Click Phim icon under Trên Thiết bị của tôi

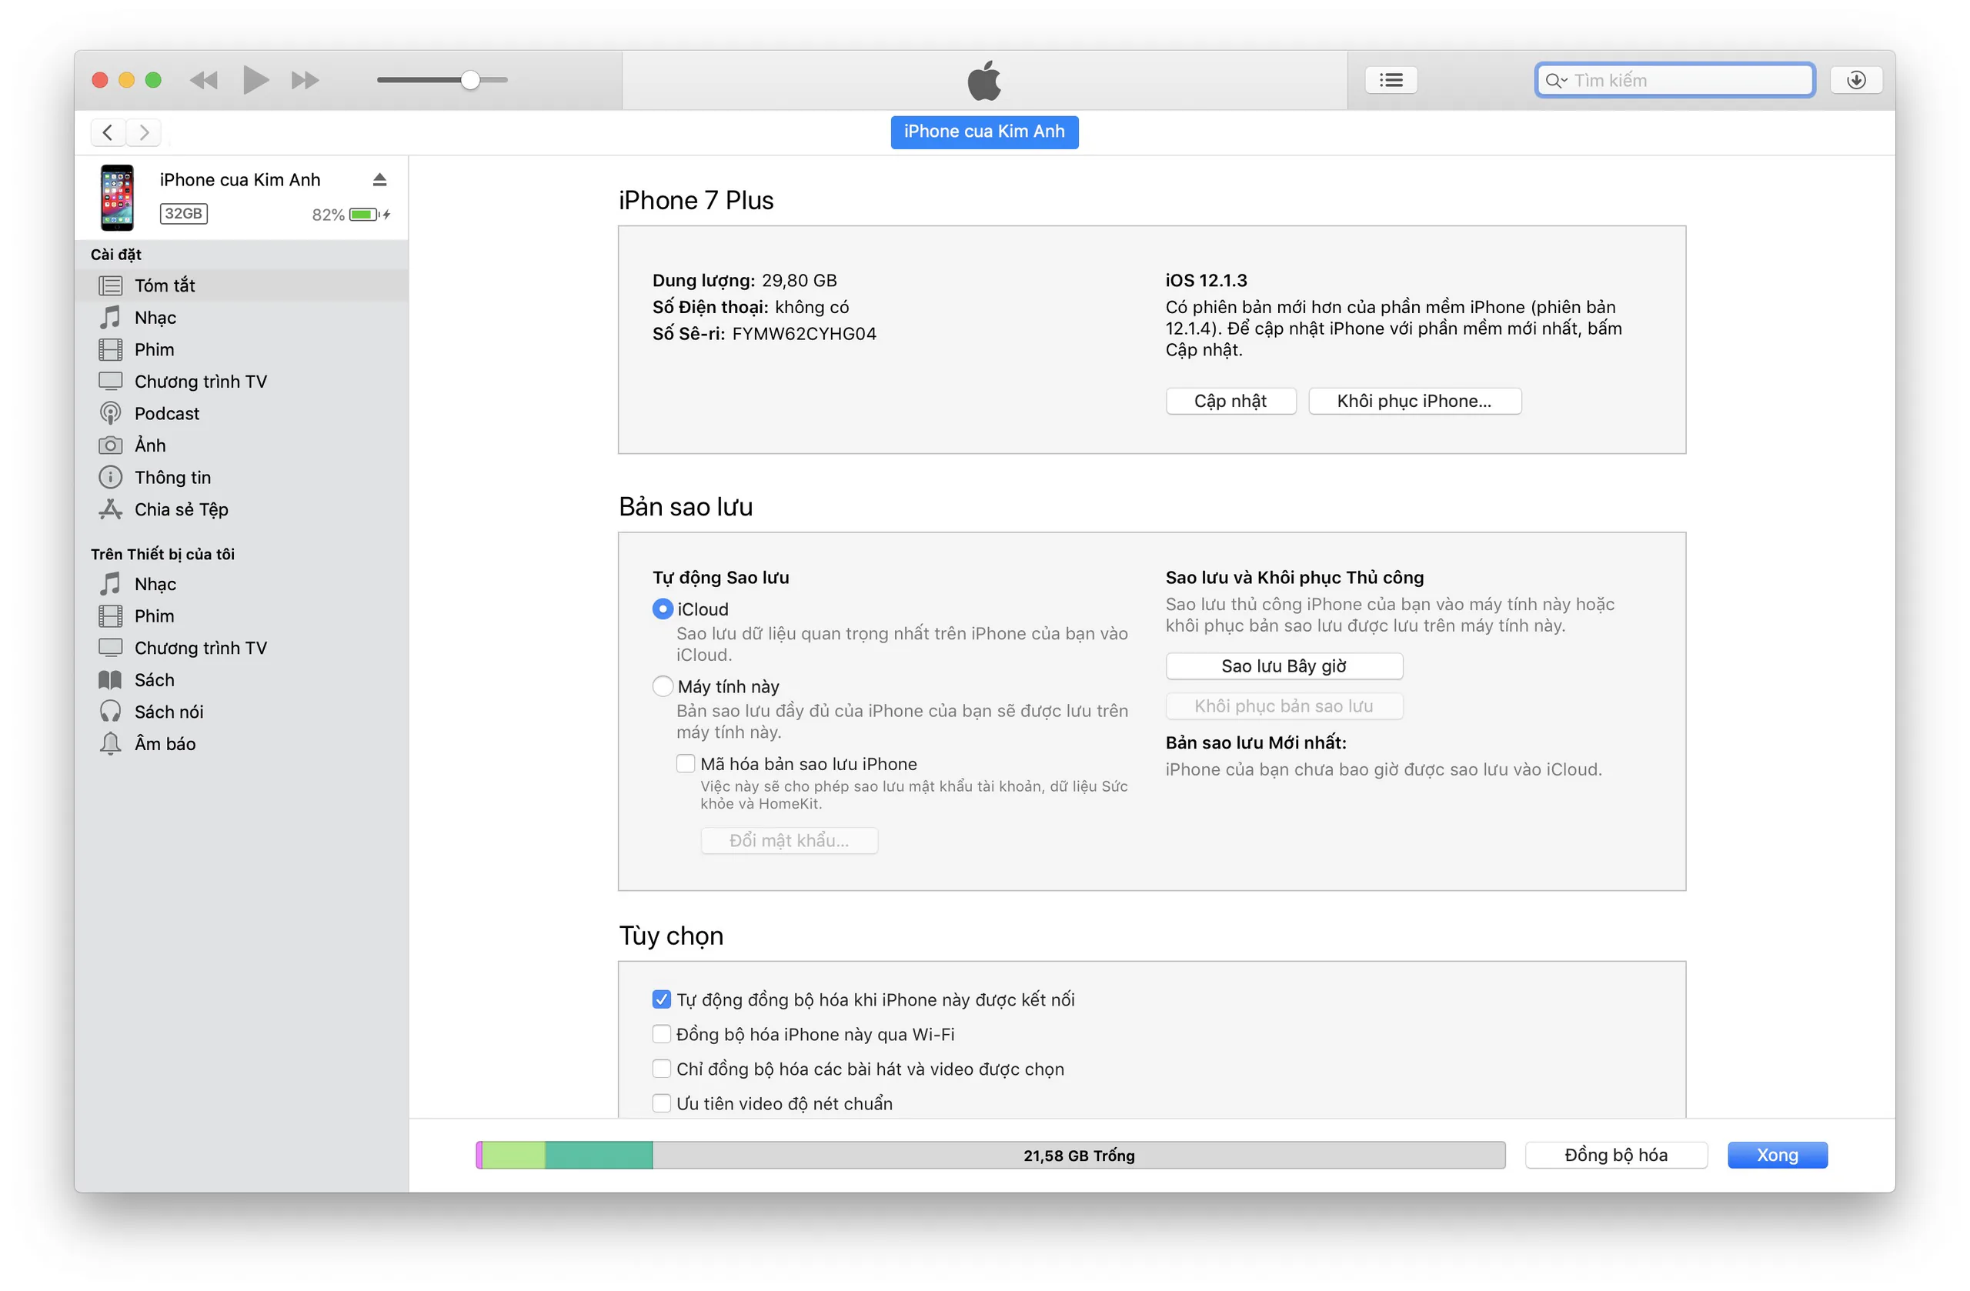coord(110,615)
